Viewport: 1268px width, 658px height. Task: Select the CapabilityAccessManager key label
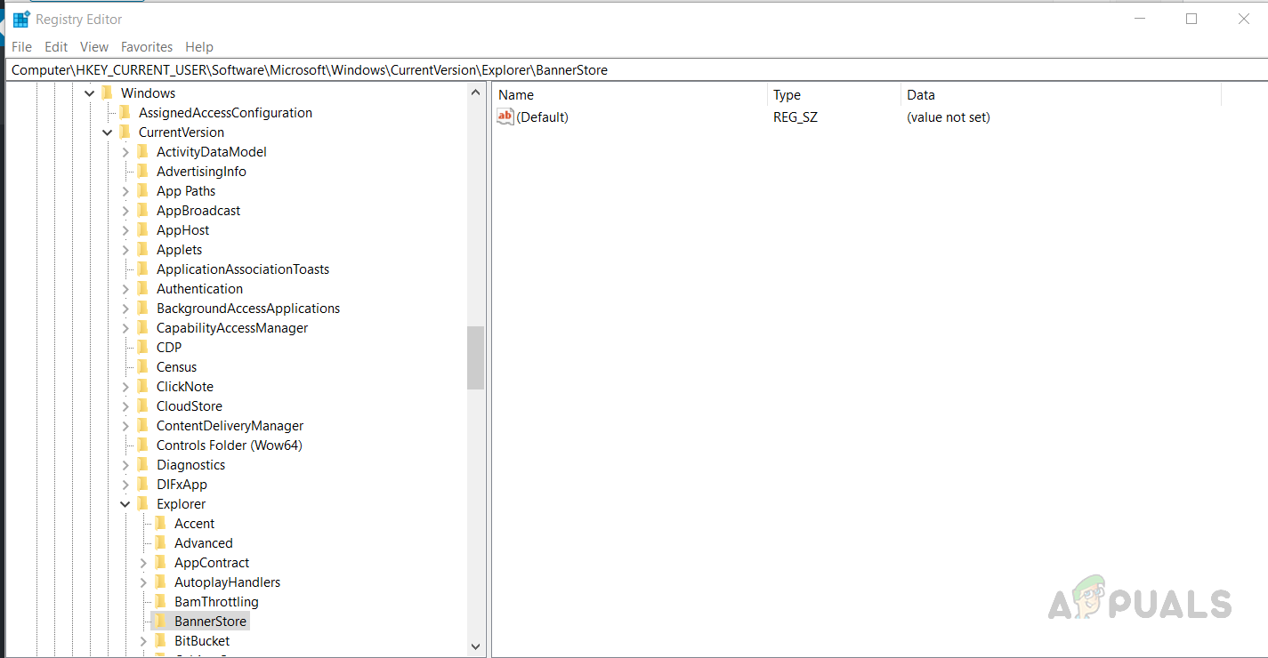pos(232,327)
